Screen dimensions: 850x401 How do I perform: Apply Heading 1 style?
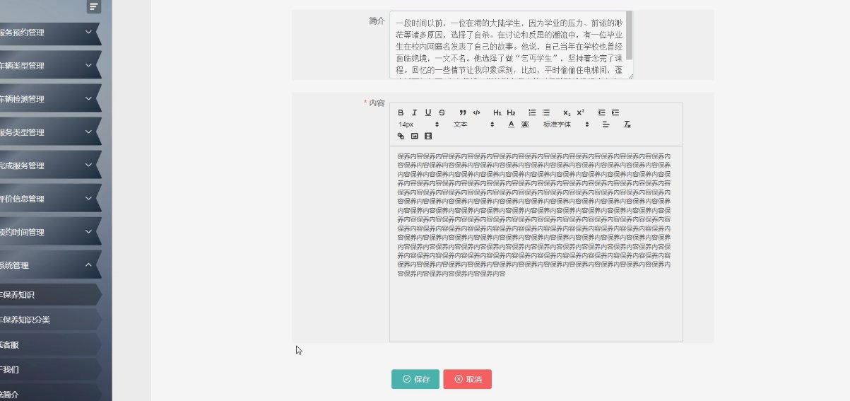pyautogui.click(x=497, y=112)
